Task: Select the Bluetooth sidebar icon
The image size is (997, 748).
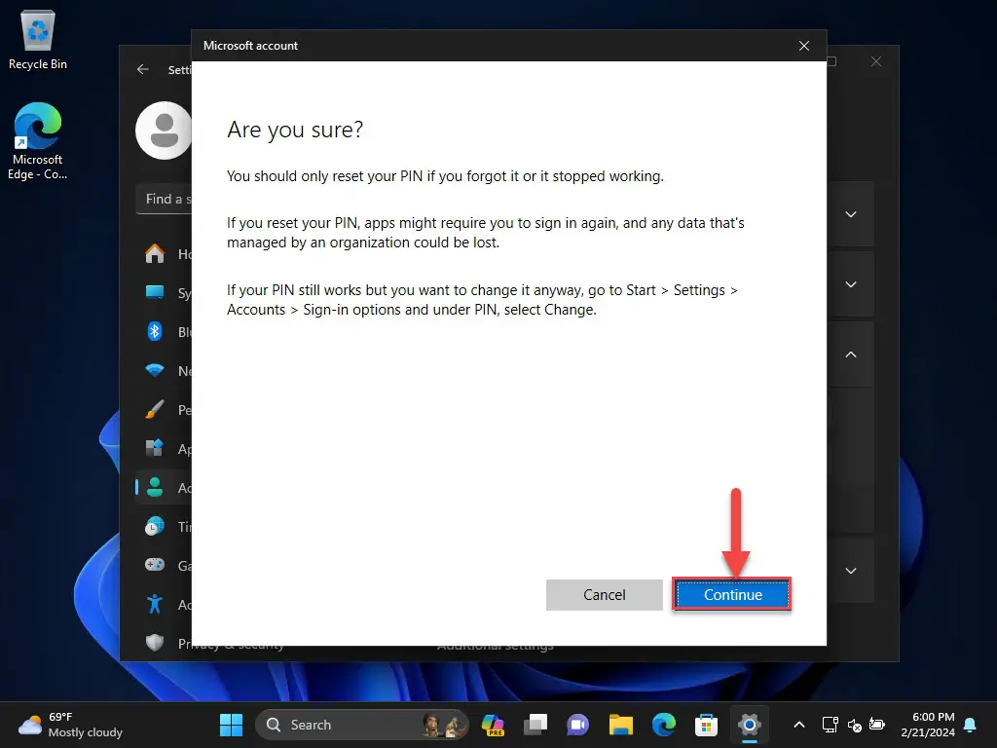Action: click(155, 331)
